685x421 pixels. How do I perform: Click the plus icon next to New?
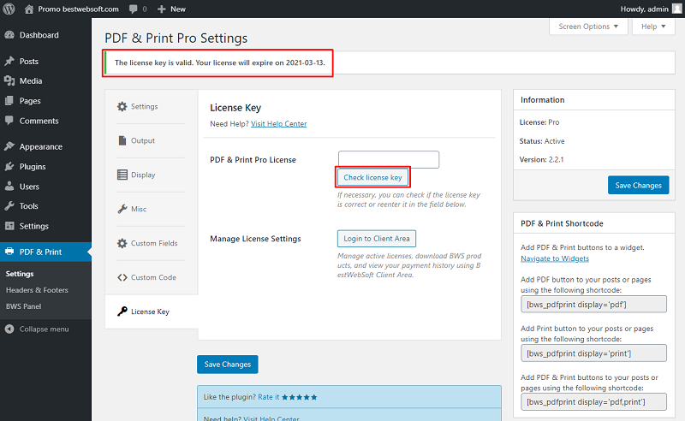point(161,9)
